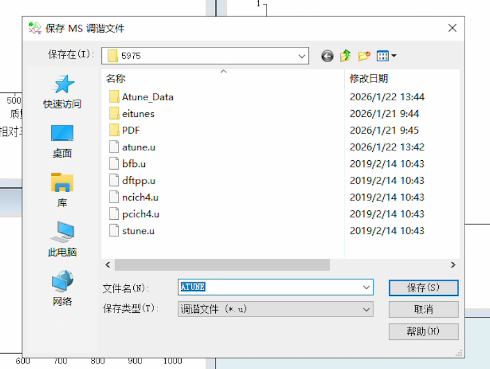Sort by Name (名称) column header
The image size is (490, 369).
tap(116, 79)
